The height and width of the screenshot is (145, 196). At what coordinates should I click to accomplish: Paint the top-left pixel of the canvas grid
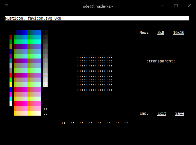coord(80,57)
